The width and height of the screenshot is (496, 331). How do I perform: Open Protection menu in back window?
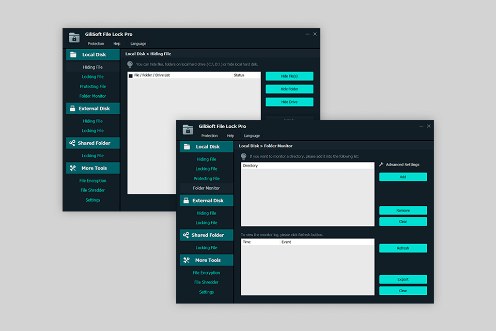pyautogui.click(x=96, y=44)
